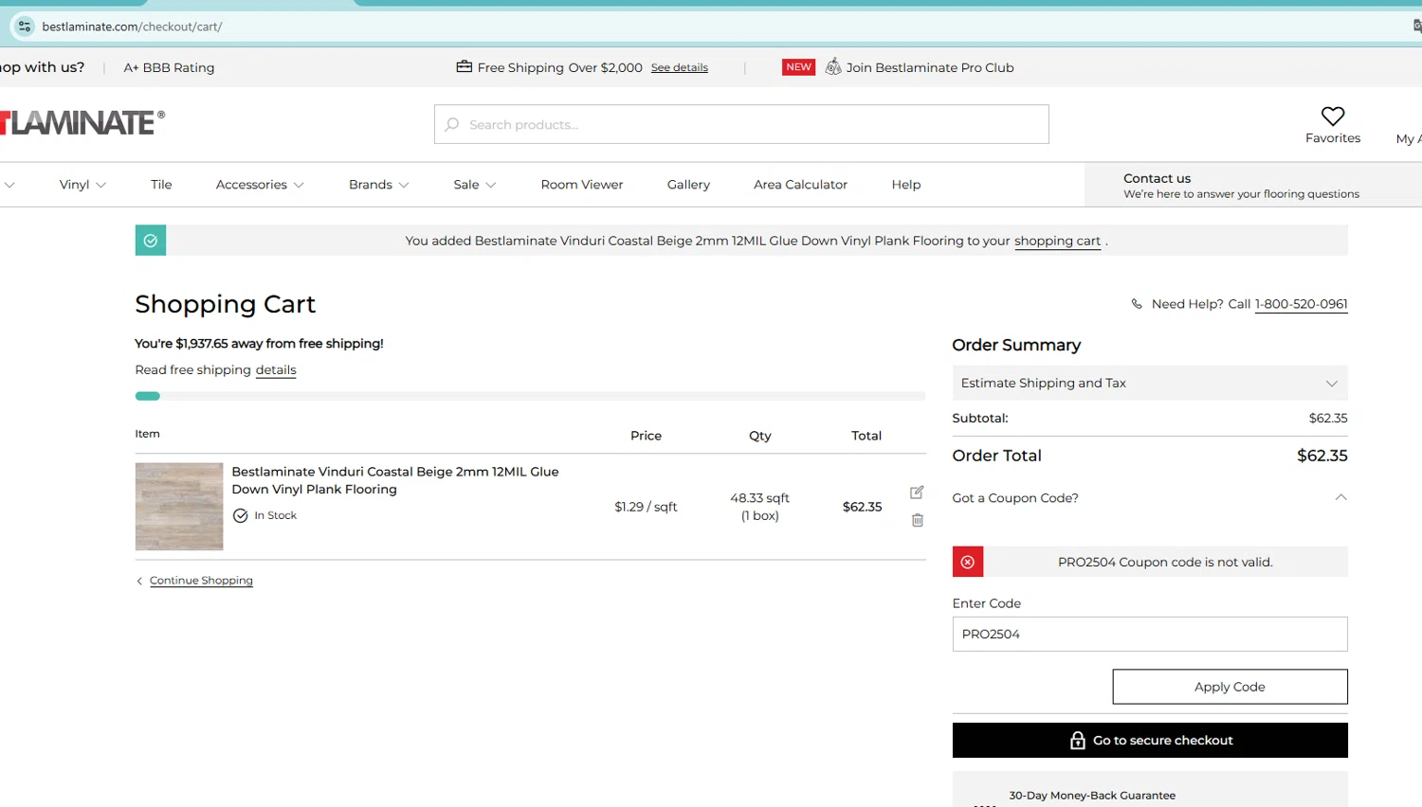The width and height of the screenshot is (1422, 807).
Task: Click the browser address bar URL
Action: pos(132,27)
